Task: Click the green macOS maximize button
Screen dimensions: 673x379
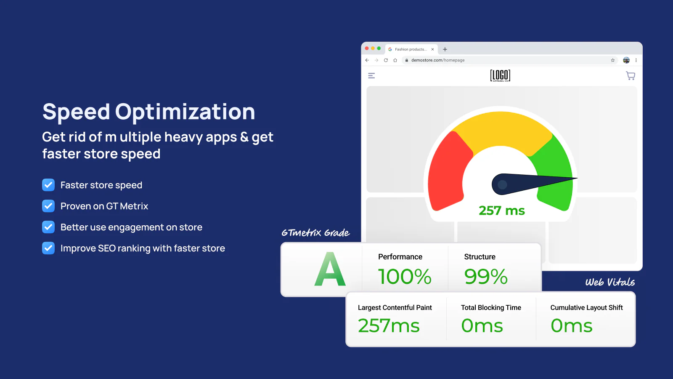Action: (379, 48)
